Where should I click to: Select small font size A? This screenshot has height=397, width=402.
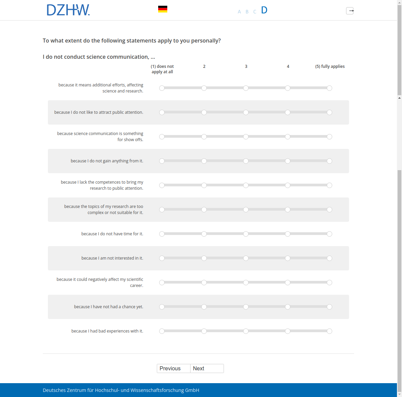pos(239,12)
